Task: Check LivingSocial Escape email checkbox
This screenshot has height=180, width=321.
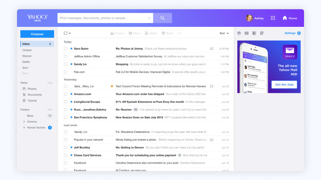Action: coord(65,102)
